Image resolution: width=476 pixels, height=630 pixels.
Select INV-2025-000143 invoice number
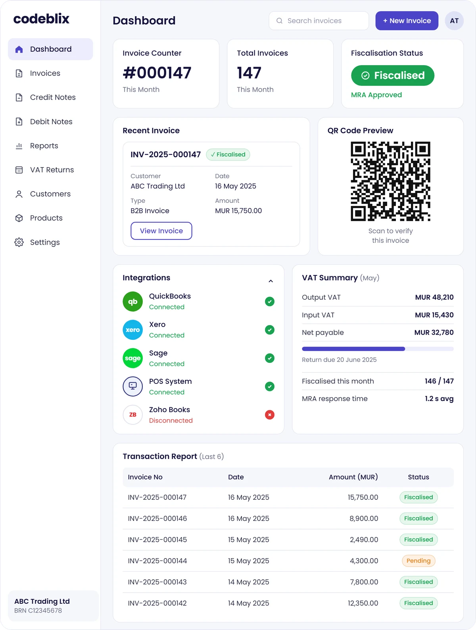click(157, 582)
